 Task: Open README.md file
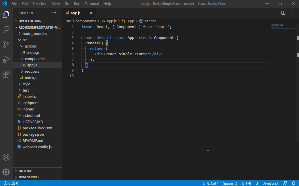tap(37, 141)
